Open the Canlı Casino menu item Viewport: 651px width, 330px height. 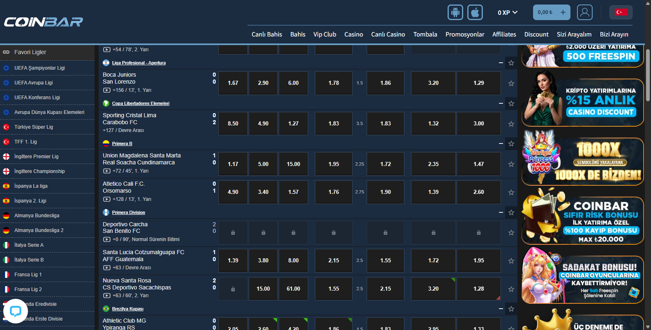[x=388, y=34]
